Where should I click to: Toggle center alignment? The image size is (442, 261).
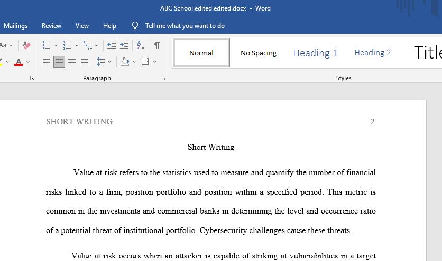pyautogui.click(x=59, y=62)
